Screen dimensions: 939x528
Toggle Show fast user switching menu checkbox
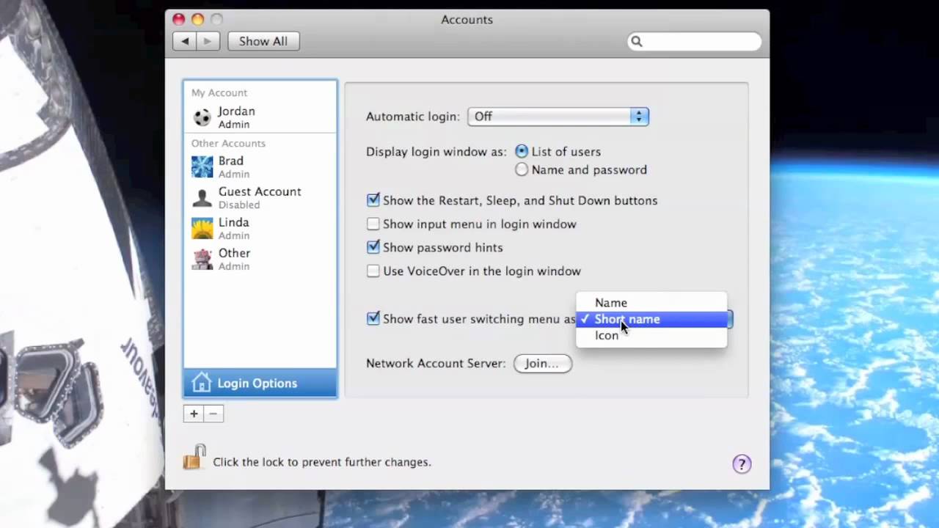pos(373,318)
